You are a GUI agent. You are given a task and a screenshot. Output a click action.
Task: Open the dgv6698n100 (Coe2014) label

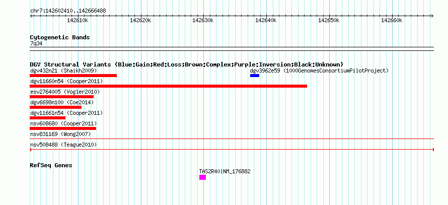(x=62, y=102)
